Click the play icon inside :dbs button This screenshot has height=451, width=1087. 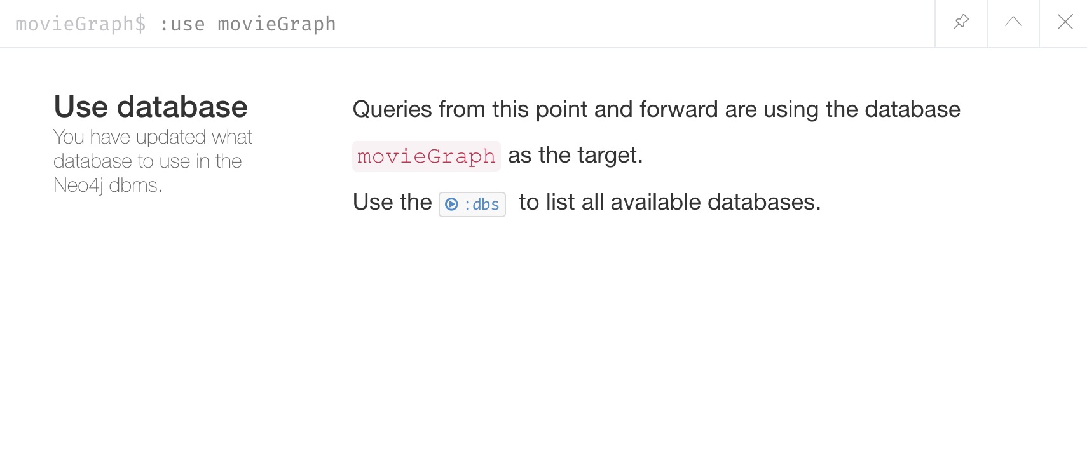point(451,205)
